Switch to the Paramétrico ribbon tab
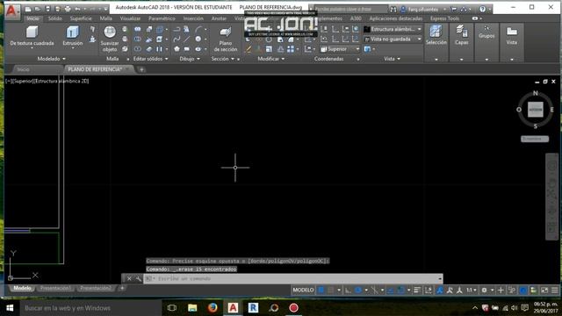 point(162,18)
